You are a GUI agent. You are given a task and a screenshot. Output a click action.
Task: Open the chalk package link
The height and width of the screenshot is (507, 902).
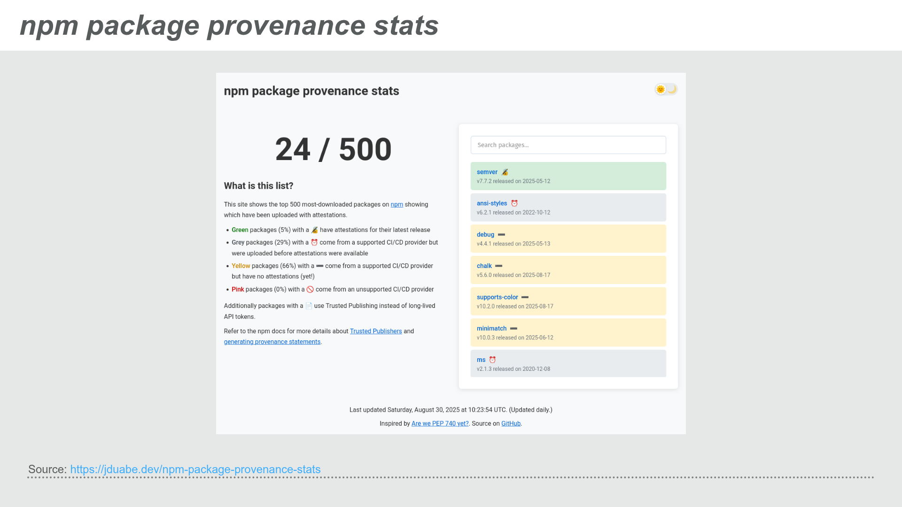coord(484,266)
